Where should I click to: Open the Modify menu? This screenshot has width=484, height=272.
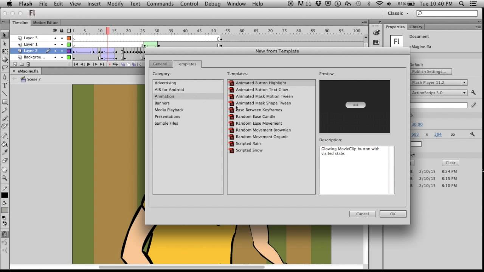[x=115, y=4]
